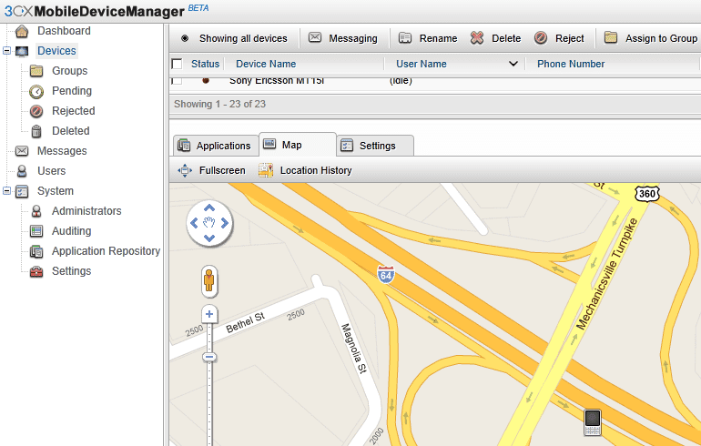The image size is (701, 446).
Task: Open Pending devices list
Action: (72, 91)
